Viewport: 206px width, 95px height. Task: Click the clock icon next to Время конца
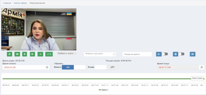[x=202, y=67]
